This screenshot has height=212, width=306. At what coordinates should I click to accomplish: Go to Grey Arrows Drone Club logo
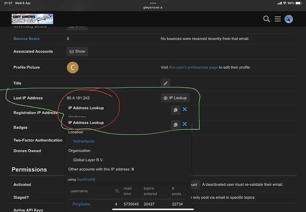(x=32, y=19)
